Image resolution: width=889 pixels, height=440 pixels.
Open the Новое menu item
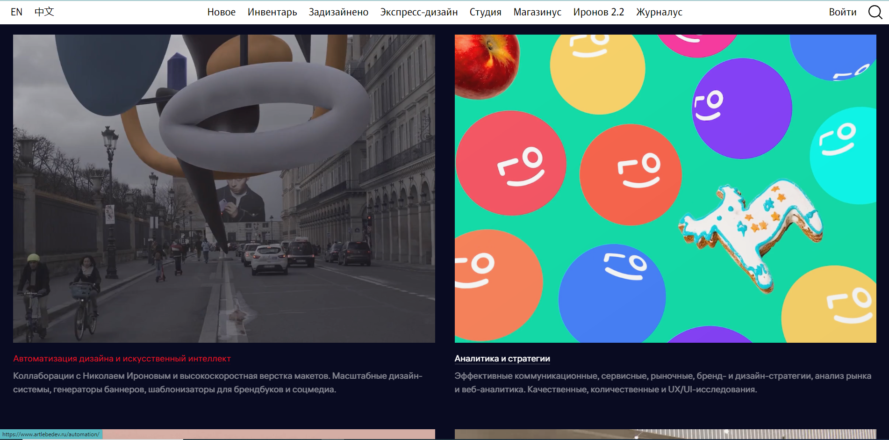coord(221,12)
